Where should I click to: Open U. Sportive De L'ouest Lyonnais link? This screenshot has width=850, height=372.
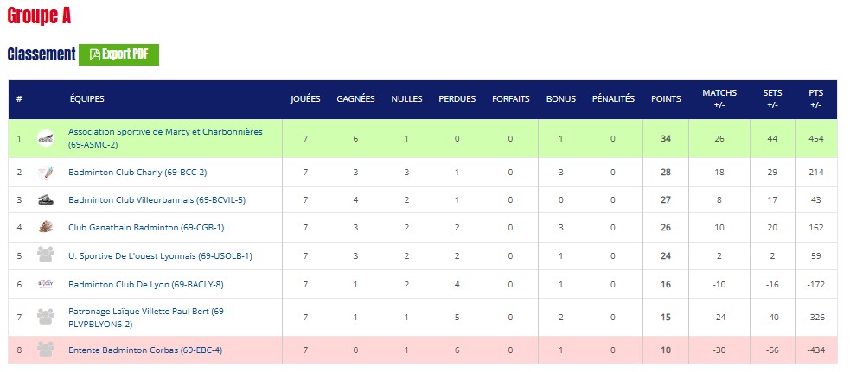160,255
